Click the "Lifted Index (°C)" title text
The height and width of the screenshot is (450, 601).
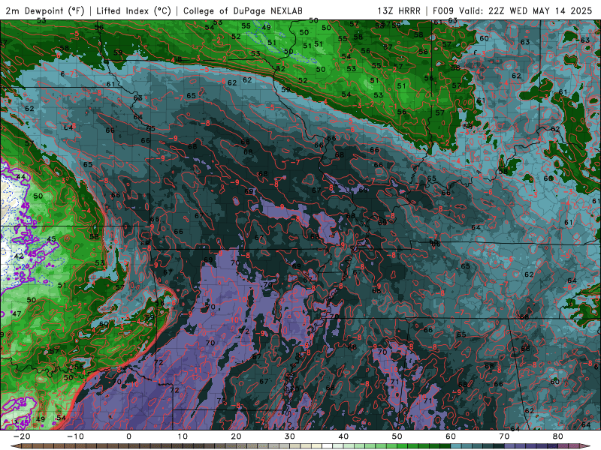(134, 10)
